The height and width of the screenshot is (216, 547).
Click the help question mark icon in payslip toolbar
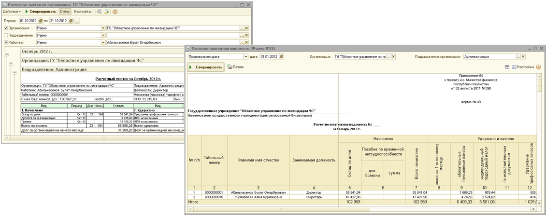point(115,11)
